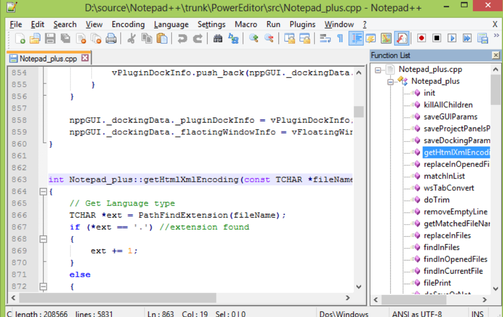Image resolution: width=503 pixels, height=317 pixels.
Task: Open file using the folder toolbar icon
Action: click(34, 39)
